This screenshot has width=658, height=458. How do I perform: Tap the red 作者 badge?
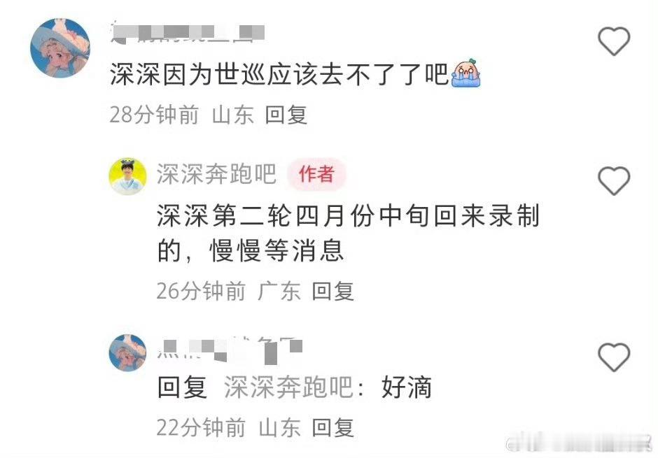coord(316,174)
